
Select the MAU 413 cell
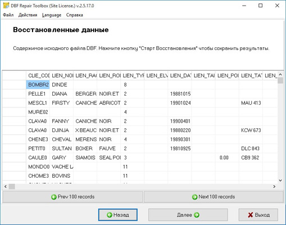coord(251,103)
